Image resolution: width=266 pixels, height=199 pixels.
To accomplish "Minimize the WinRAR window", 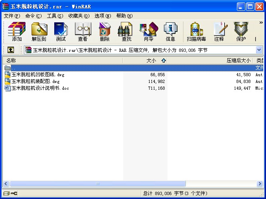I will click(x=241, y=7).
